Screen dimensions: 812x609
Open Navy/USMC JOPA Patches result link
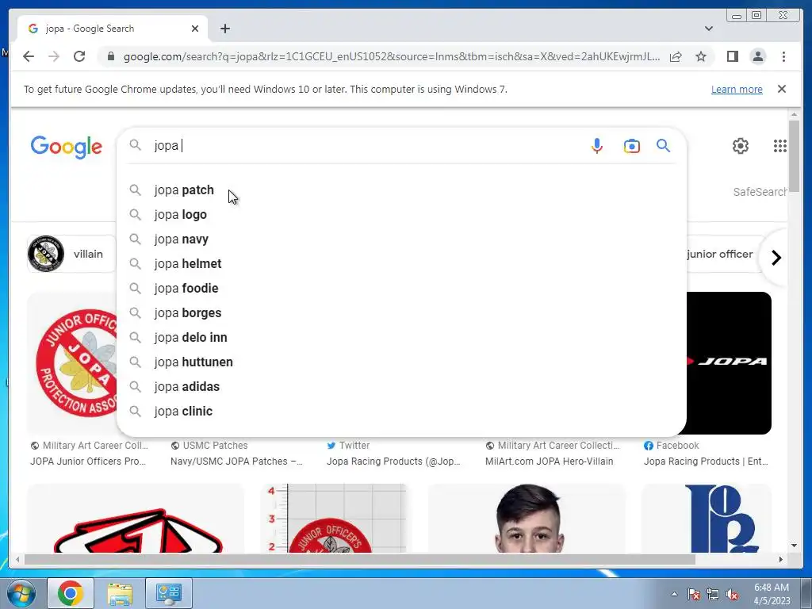tap(236, 461)
